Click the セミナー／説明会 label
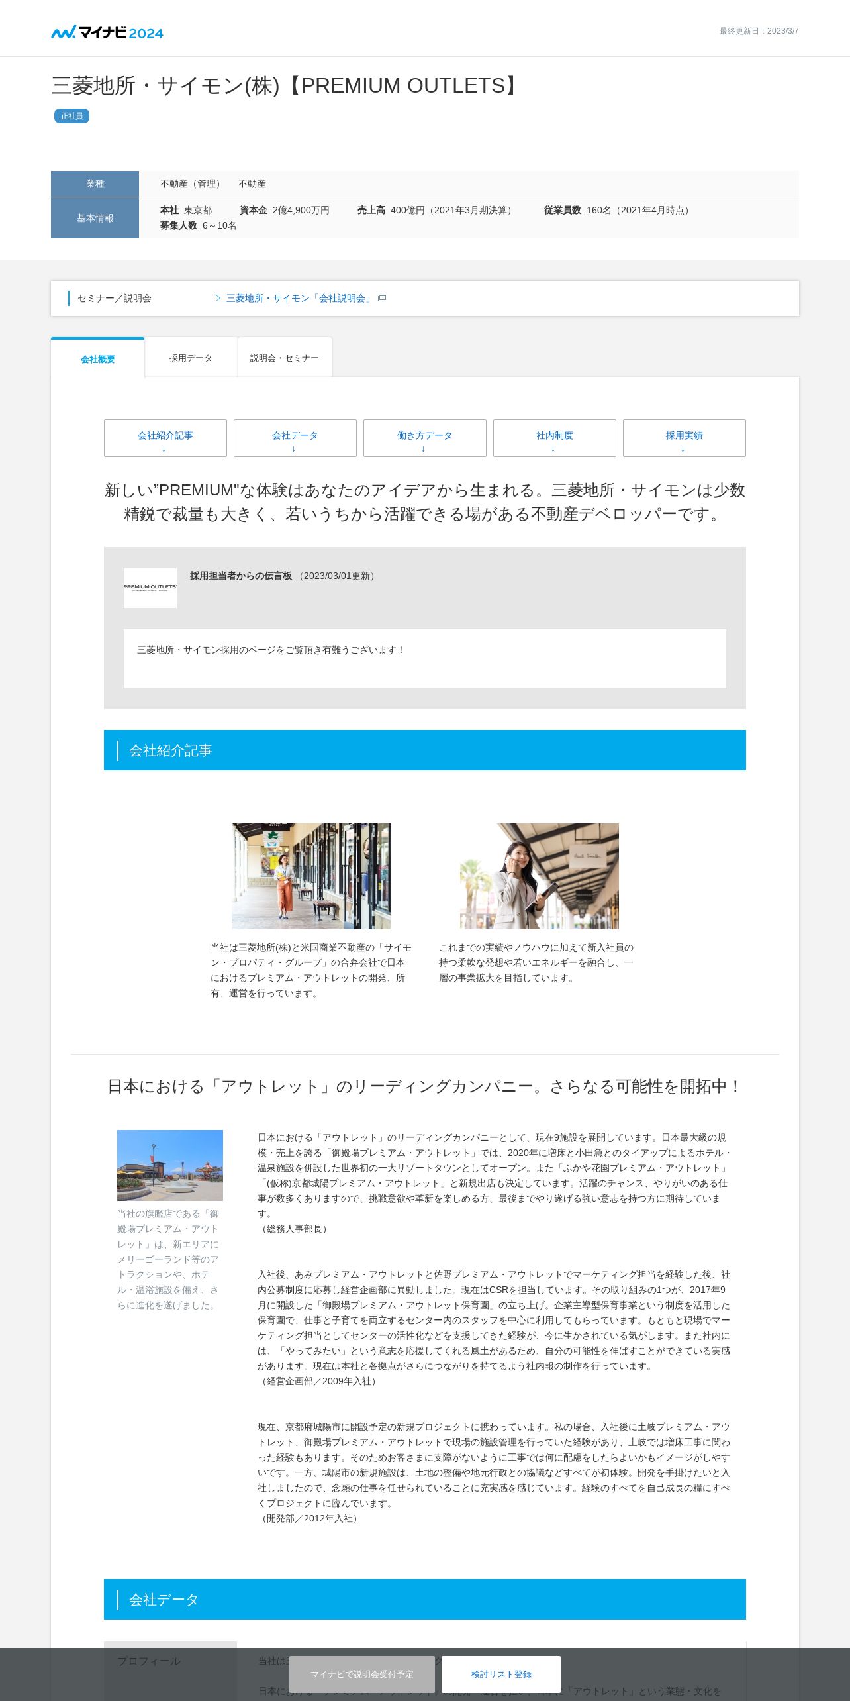This screenshot has width=850, height=1701. (115, 298)
